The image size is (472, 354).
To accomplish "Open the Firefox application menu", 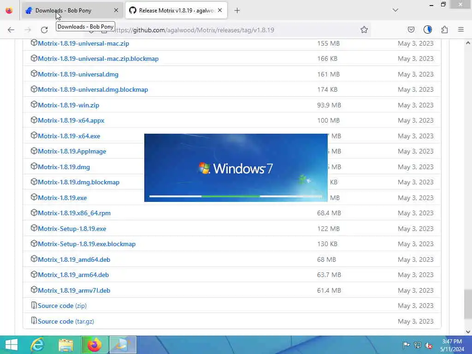I will 461,29.
